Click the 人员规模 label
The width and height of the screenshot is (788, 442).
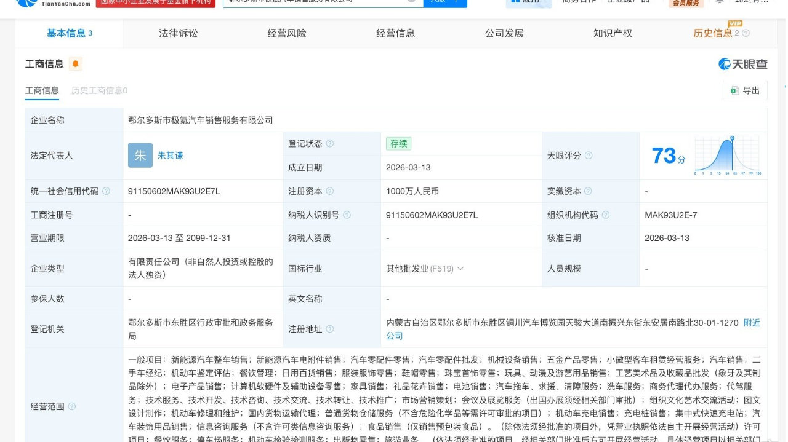[564, 269]
